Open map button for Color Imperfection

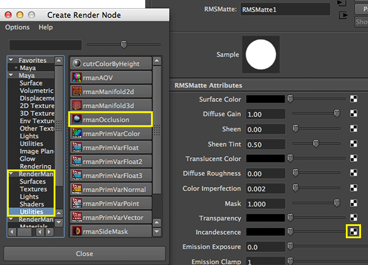(x=353, y=188)
